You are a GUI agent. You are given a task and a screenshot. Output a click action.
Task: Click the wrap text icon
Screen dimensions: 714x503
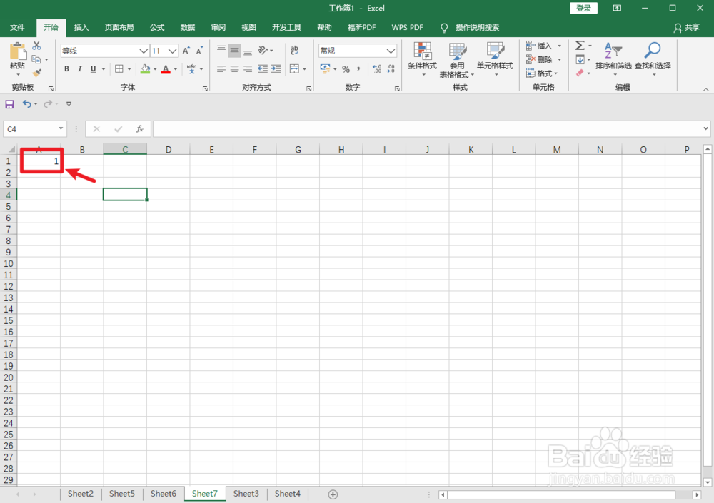[x=295, y=50]
